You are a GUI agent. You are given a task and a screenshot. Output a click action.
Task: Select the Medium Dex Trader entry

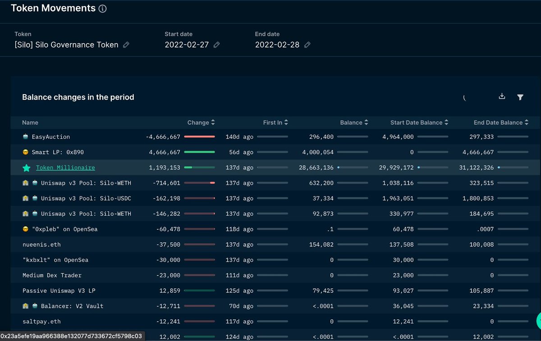[52, 275]
